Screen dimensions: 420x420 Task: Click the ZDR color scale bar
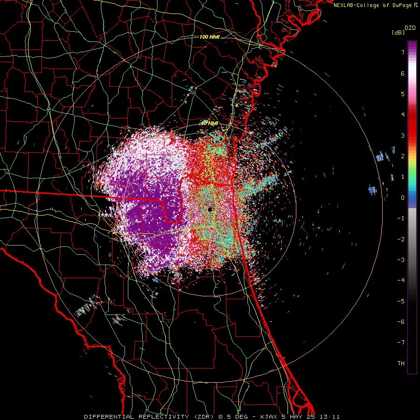click(412, 207)
